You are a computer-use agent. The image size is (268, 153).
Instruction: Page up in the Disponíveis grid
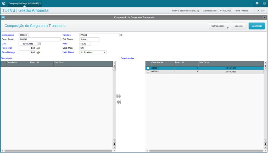[x=114, y=66]
